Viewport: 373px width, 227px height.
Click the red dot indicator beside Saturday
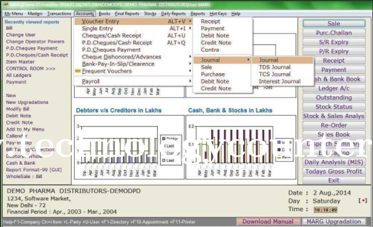pyautogui.click(x=363, y=200)
